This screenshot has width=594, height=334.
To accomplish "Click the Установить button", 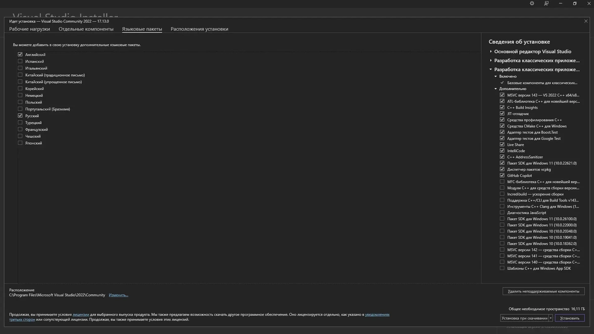I will click(570, 318).
